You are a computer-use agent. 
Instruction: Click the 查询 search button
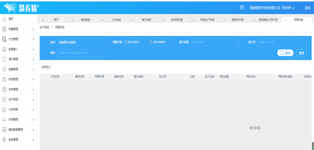click(x=285, y=53)
